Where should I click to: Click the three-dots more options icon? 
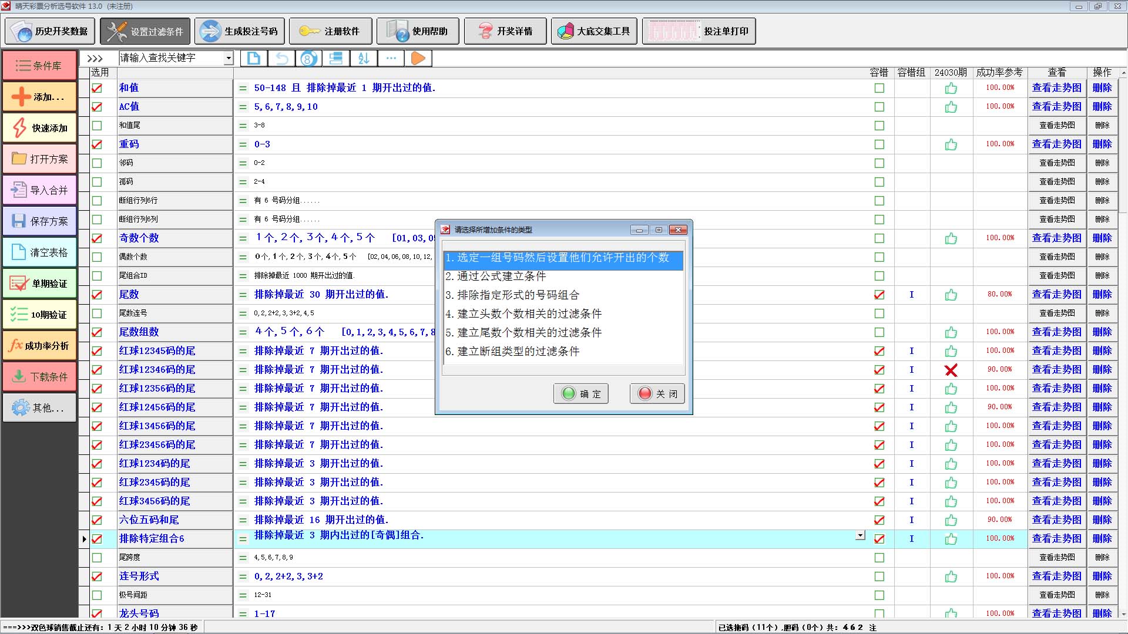tap(391, 58)
